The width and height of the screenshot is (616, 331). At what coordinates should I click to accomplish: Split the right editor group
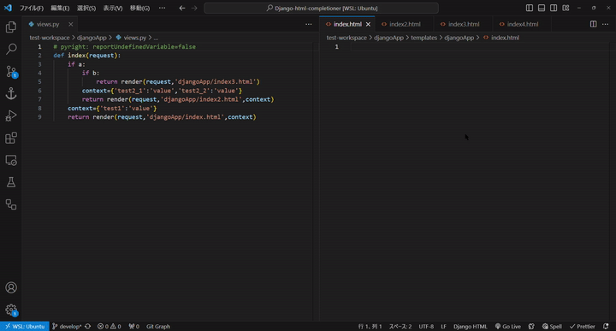click(593, 24)
